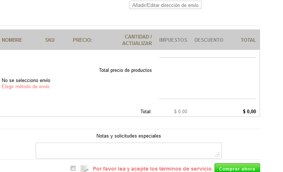283x172 pixels.
Task: Click the No se selecciono envío text
Action: click(x=26, y=80)
